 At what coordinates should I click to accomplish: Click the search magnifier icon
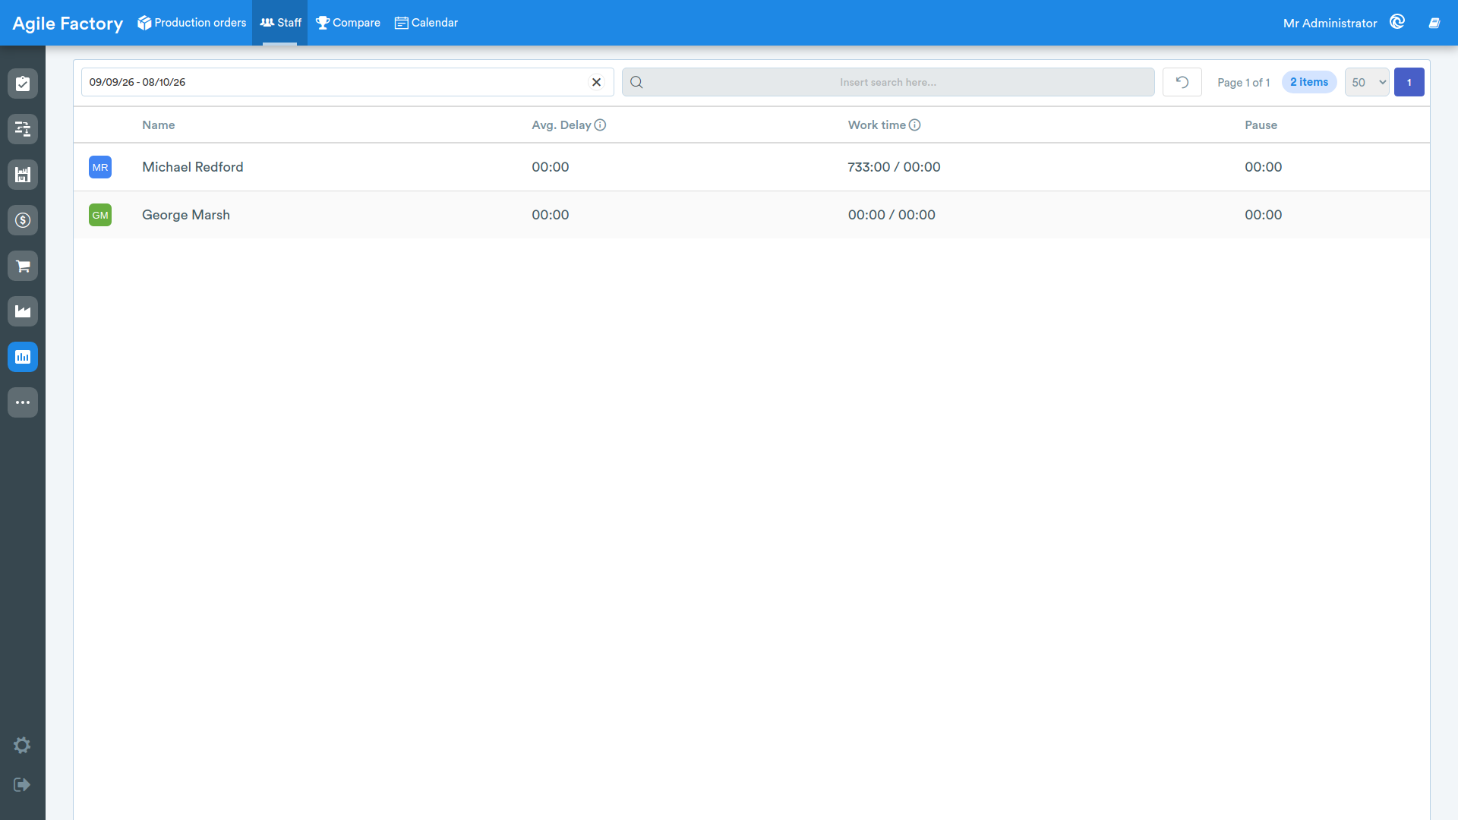coord(636,82)
